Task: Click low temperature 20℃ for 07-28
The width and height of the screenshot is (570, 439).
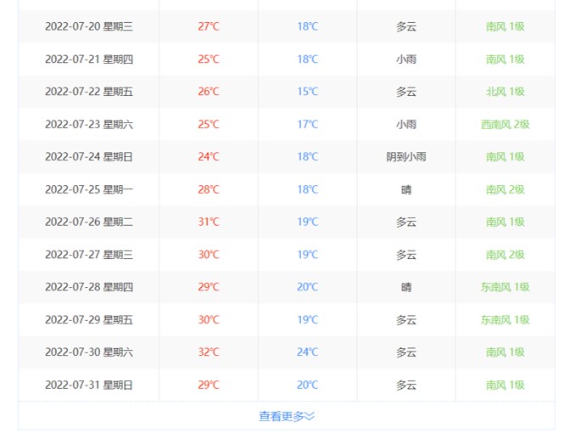Action: 308,287
